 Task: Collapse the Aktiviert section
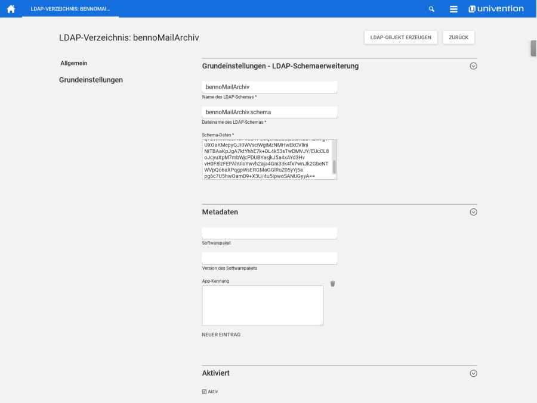click(x=473, y=373)
